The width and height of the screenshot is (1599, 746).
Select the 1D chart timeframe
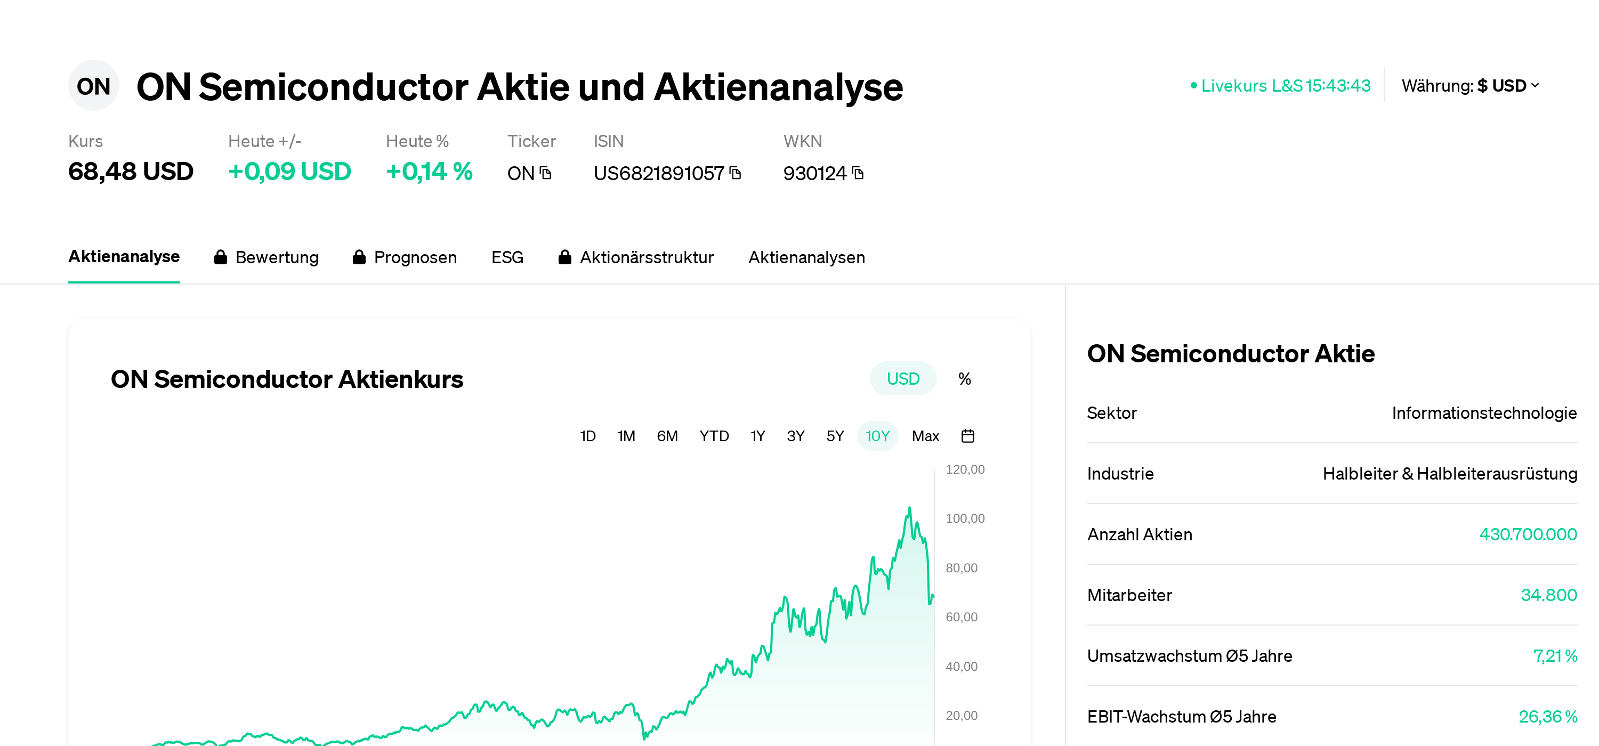(x=587, y=436)
